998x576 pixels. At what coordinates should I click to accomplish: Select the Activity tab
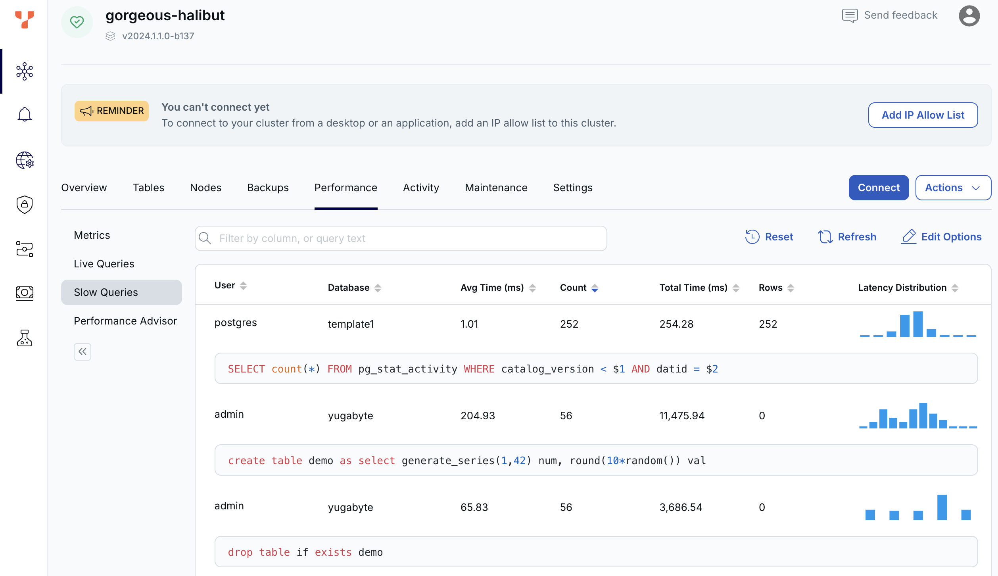pyautogui.click(x=421, y=188)
